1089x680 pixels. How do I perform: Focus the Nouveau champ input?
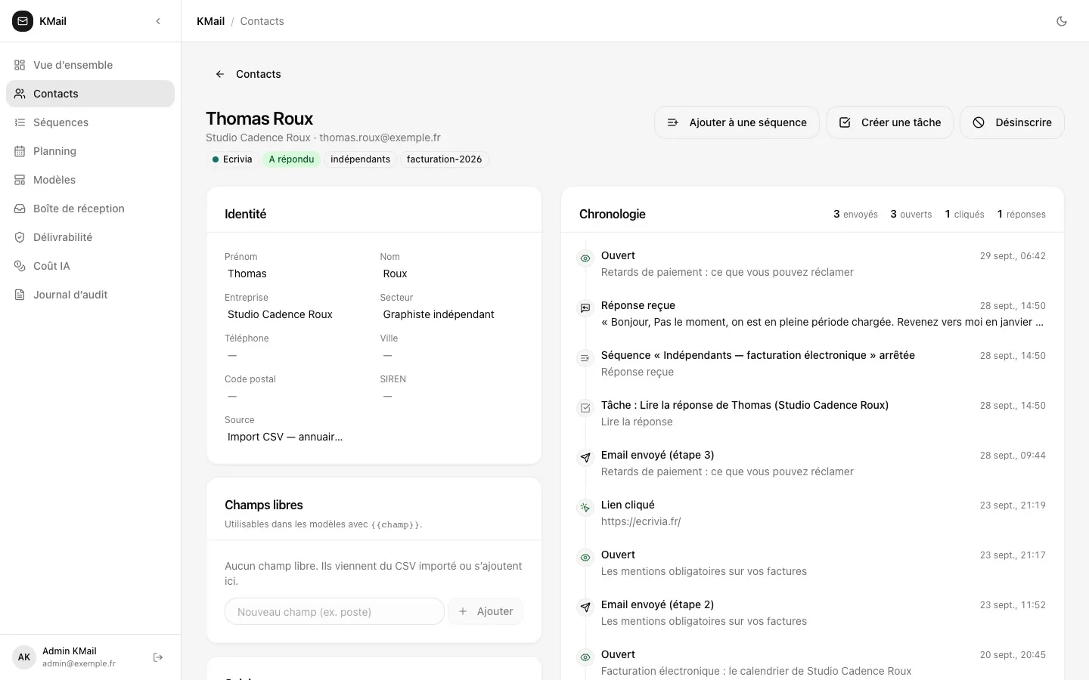click(334, 611)
